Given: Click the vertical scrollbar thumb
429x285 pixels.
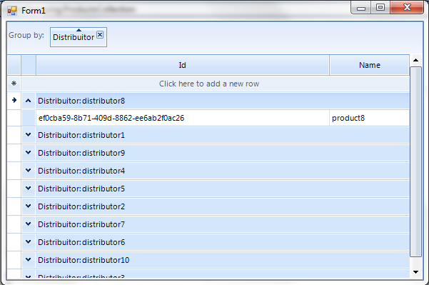Looking at the screenshot, I should pos(416,161).
